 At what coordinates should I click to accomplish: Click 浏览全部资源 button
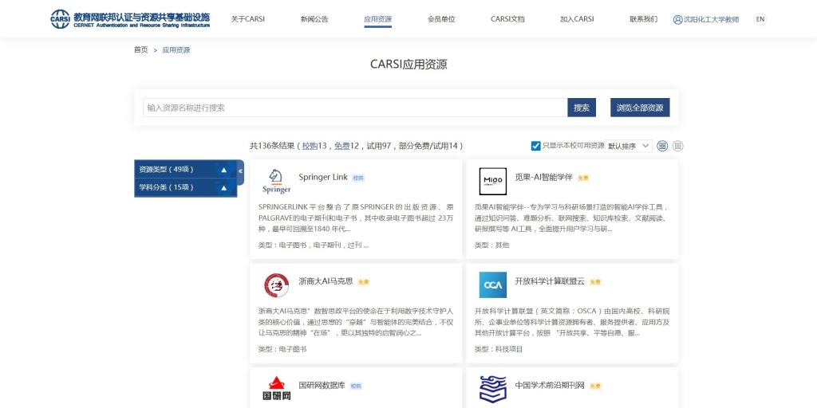[640, 108]
